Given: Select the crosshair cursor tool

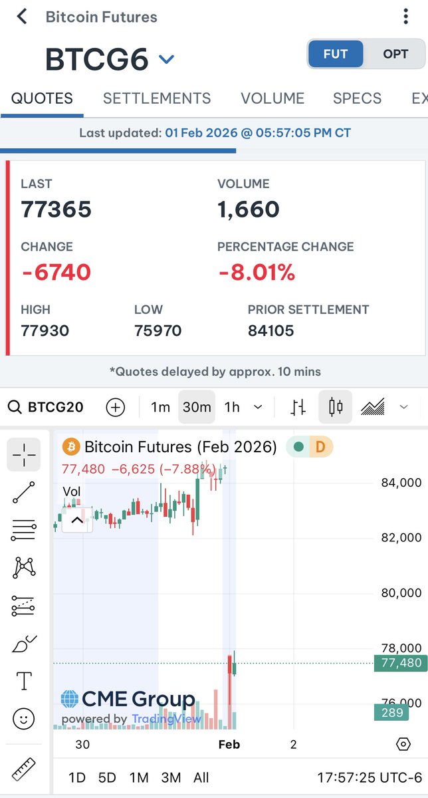Looking at the screenshot, I should coord(24,455).
